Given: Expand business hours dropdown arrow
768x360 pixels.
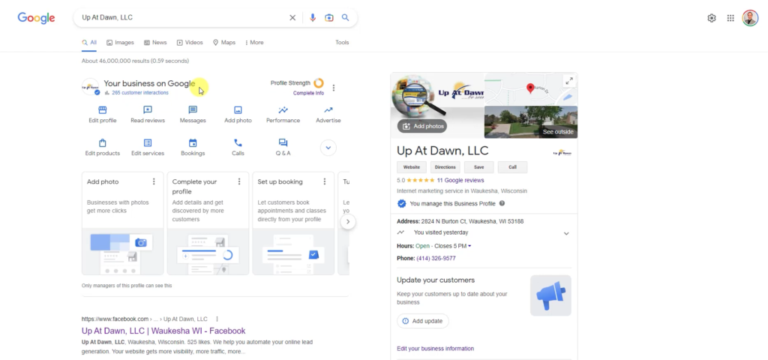Looking at the screenshot, I should click(x=469, y=246).
